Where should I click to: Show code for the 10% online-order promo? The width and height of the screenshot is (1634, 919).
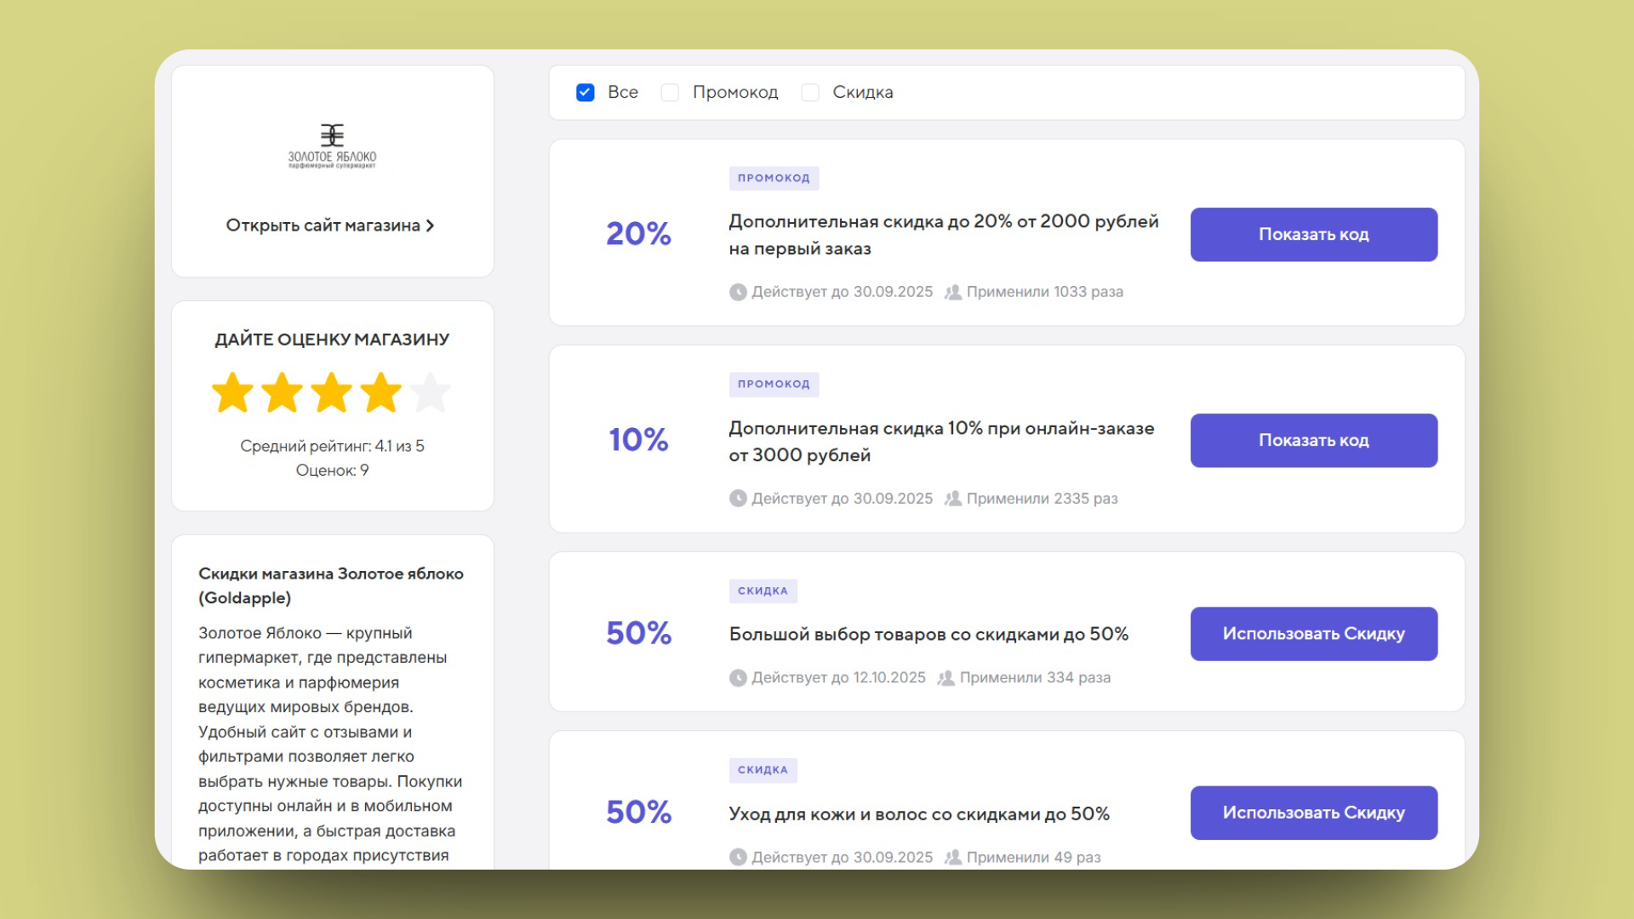pos(1314,440)
